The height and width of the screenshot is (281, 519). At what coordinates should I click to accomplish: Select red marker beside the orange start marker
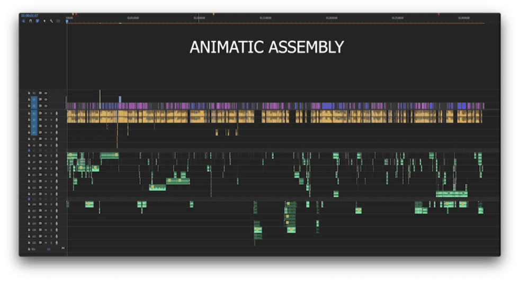coord(76,14)
